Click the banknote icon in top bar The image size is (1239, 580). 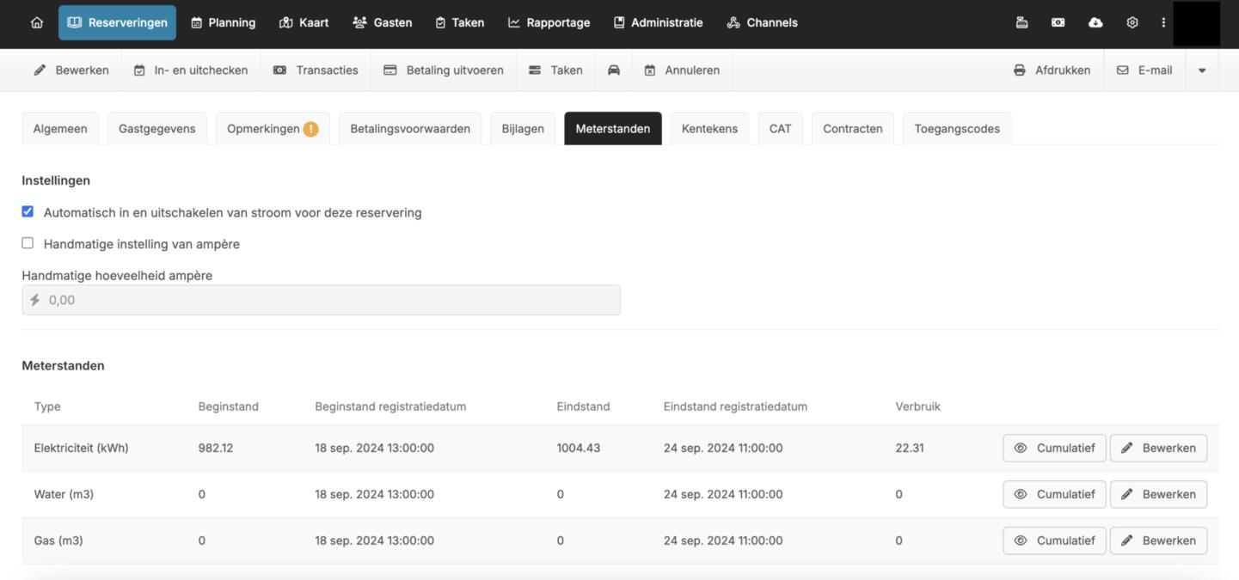(x=1058, y=23)
